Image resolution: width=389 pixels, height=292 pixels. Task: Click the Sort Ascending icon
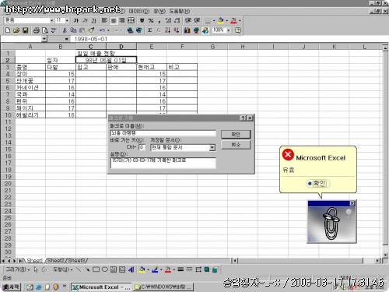tap(167, 30)
